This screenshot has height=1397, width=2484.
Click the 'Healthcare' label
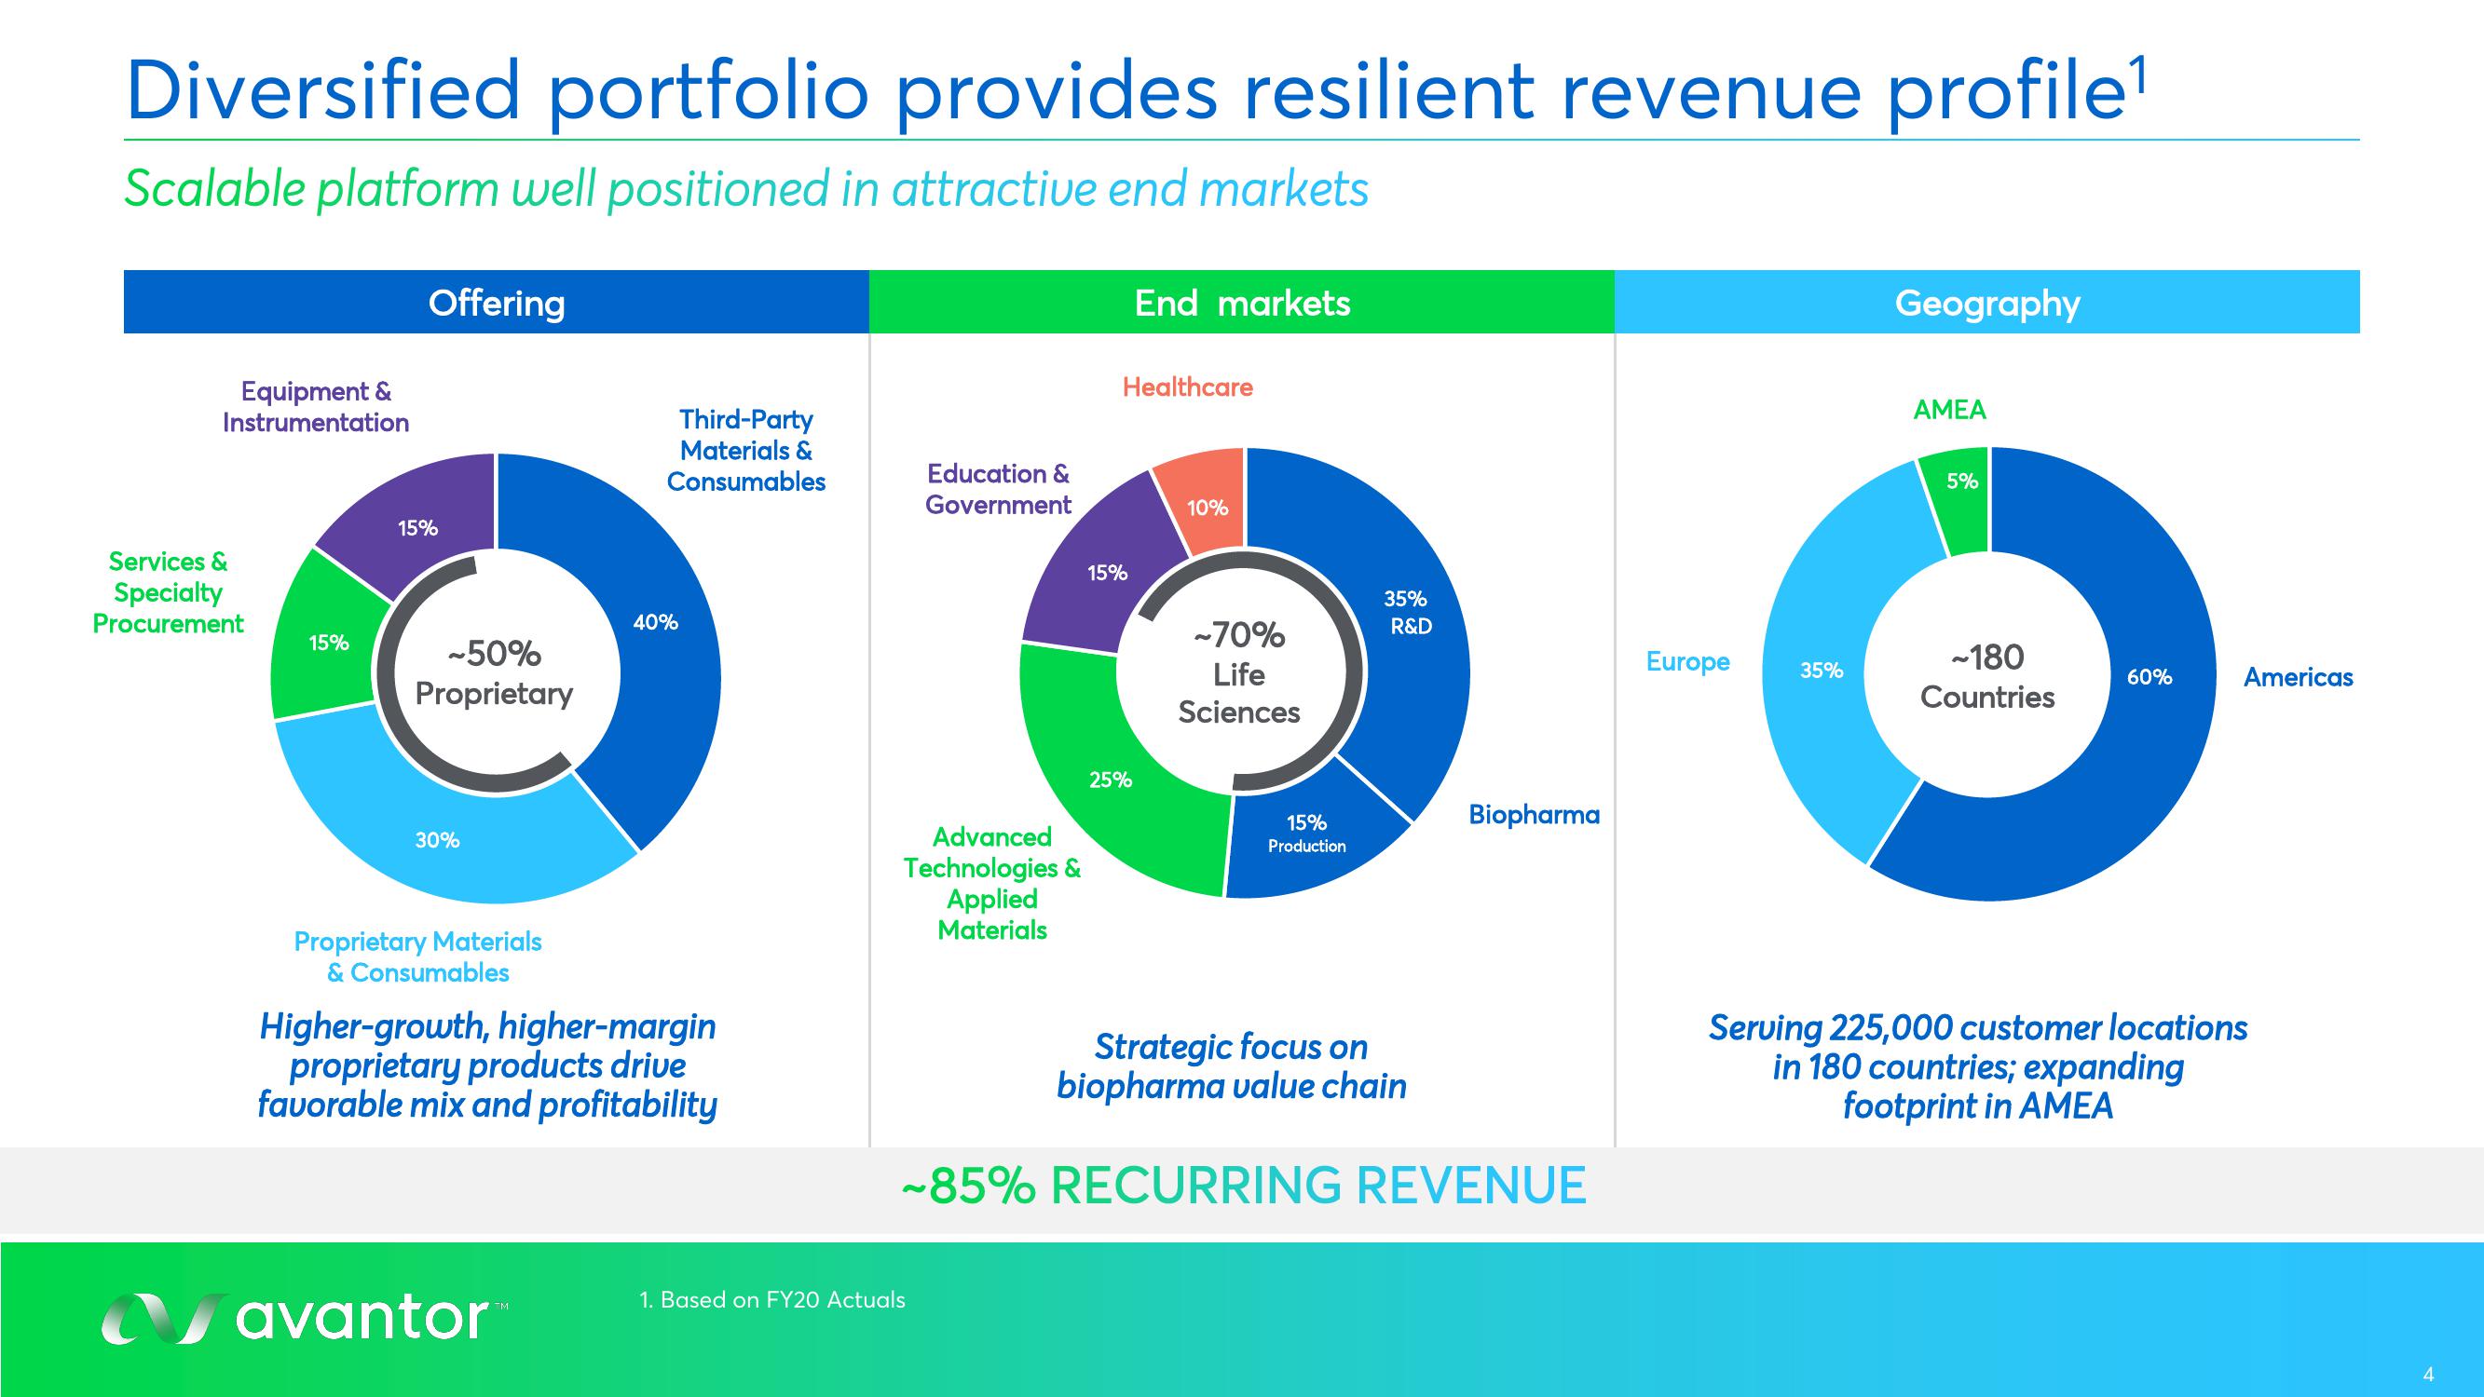click(x=1188, y=387)
